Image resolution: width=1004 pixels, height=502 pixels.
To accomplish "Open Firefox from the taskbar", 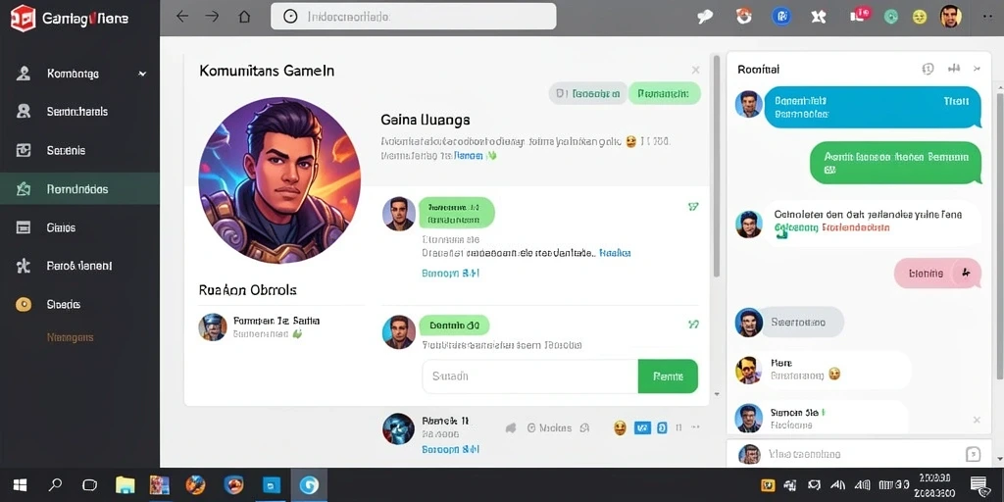I will pos(195,484).
